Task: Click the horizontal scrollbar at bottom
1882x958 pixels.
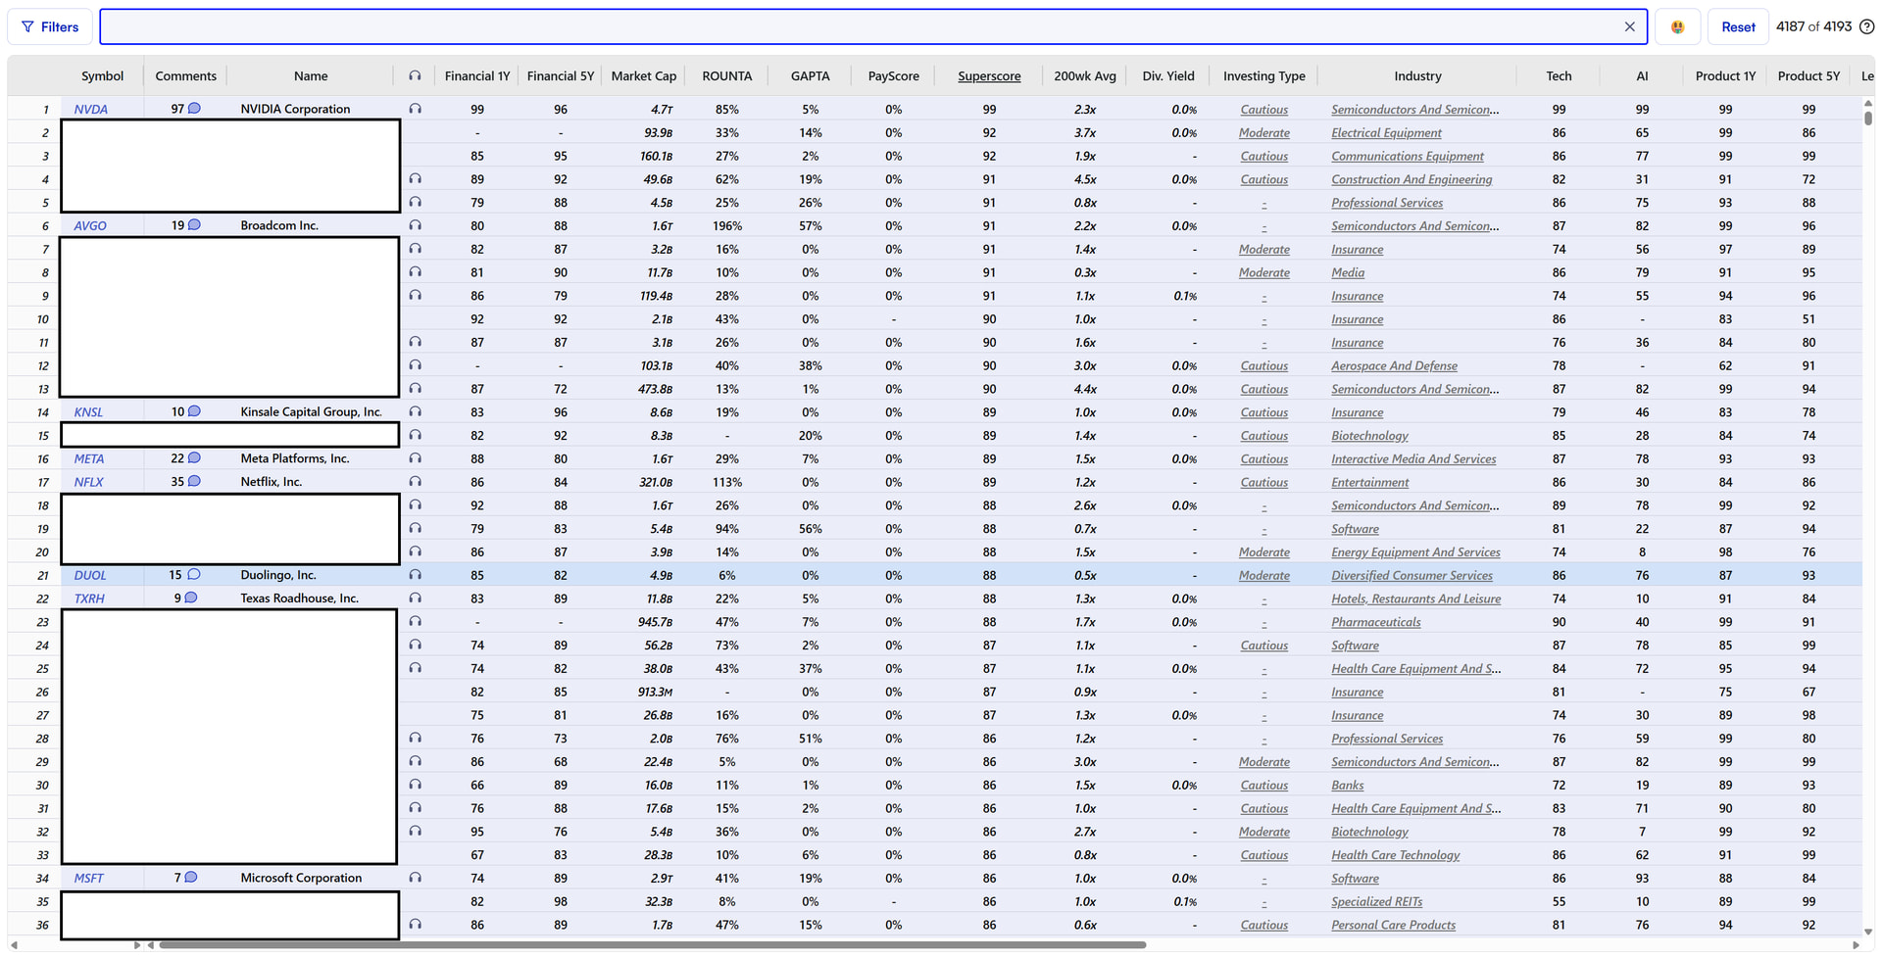Action: tap(652, 945)
